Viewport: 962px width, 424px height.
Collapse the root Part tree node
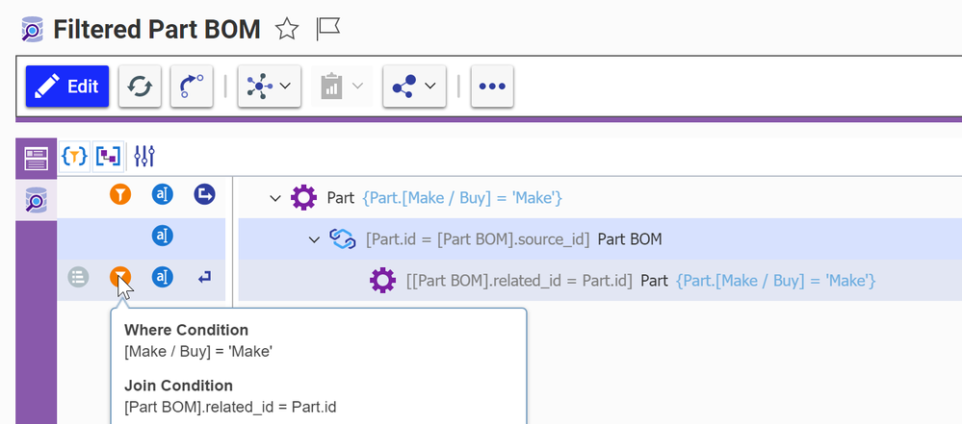pos(275,198)
